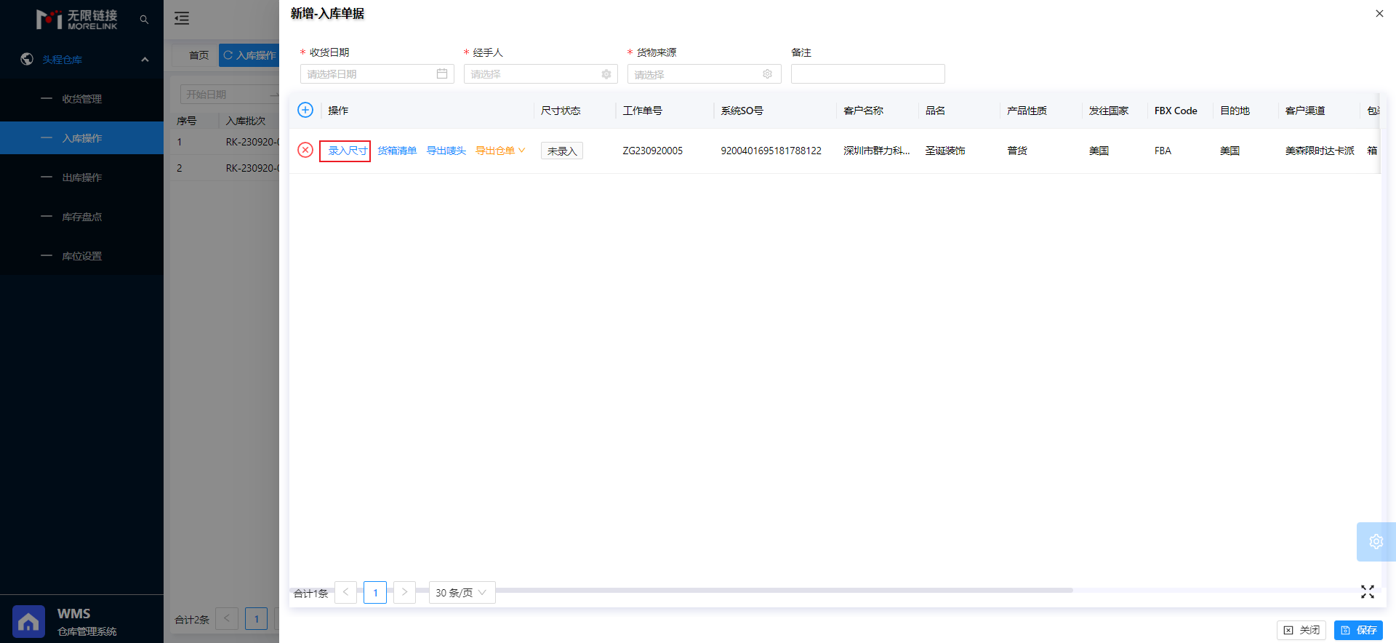
Task: Click the 美森限时达-卡派 cell
Action: pos(1320,151)
